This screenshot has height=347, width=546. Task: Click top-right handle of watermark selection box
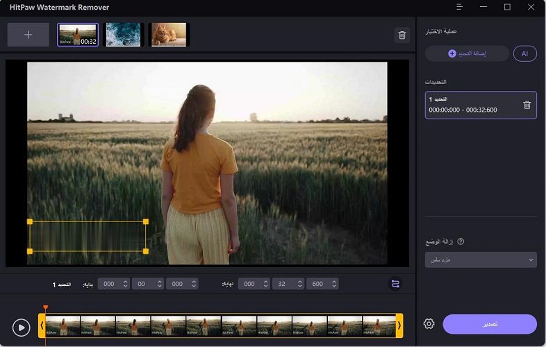(146, 221)
